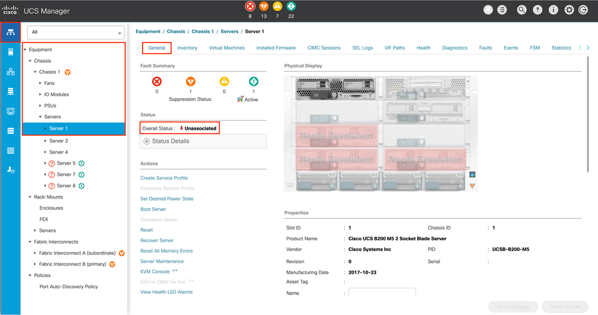598x315 pixels.
Task: Click in the Name input field
Action: [382, 292]
